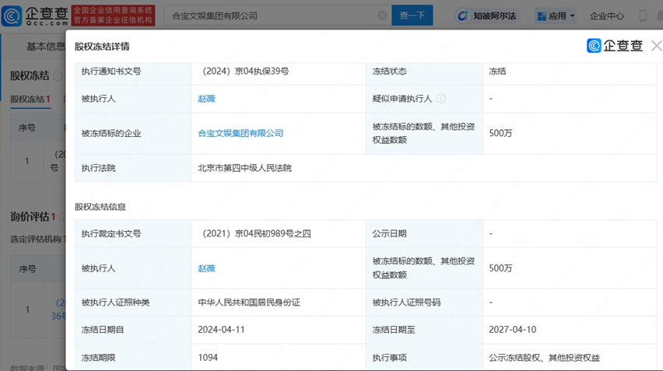Close the 股权冻结详情 dialog

(656, 46)
